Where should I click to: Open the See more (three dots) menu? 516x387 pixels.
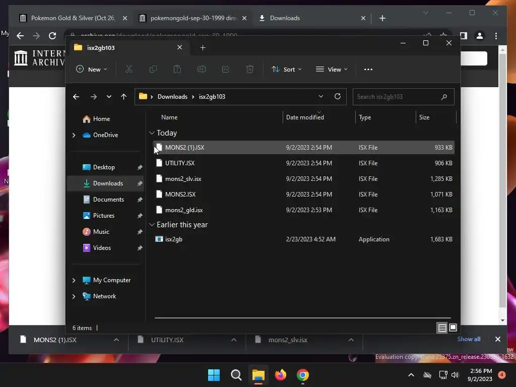[368, 70]
